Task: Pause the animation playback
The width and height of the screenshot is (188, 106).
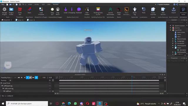Action: click(27, 78)
